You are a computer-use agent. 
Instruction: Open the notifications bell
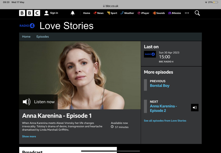coord(73,13)
